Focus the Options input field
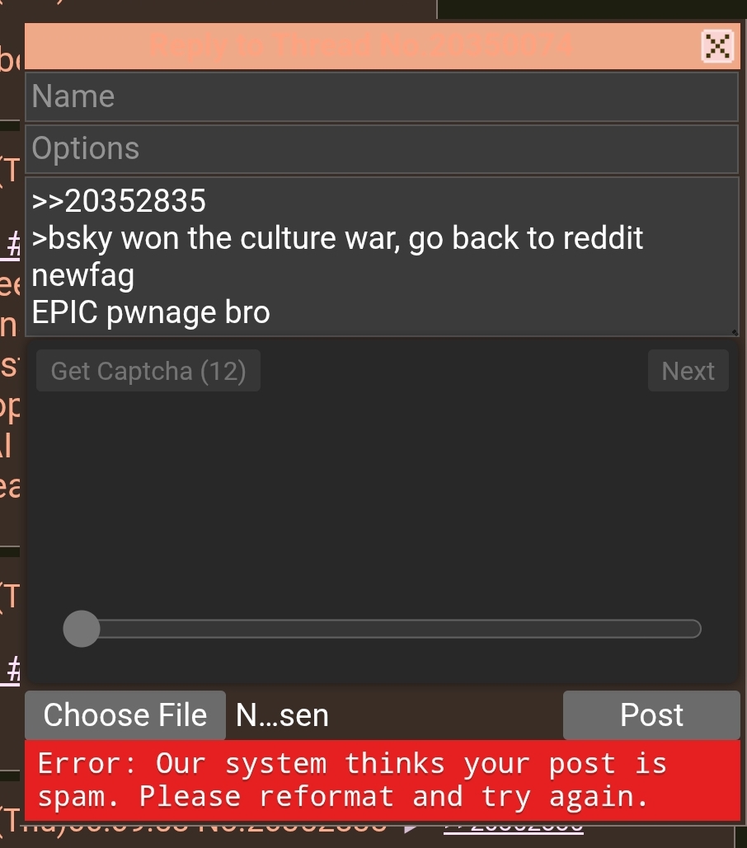Screen dimensions: 747x848 click(x=382, y=148)
